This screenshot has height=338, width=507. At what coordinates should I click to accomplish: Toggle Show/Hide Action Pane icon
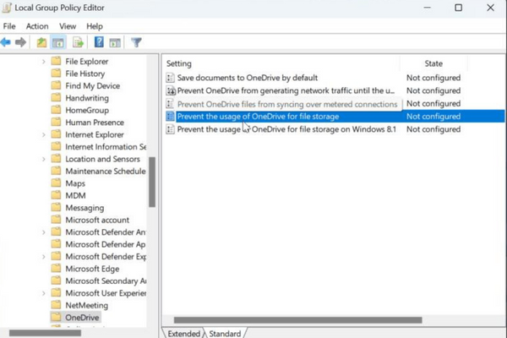pyautogui.click(x=115, y=42)
